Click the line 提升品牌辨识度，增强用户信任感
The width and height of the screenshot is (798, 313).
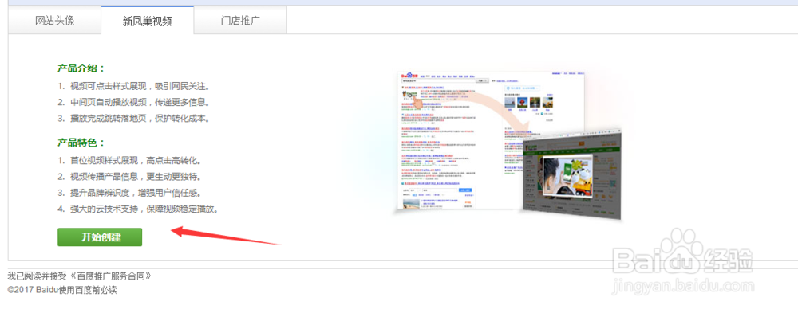click(x=130, y=193)
